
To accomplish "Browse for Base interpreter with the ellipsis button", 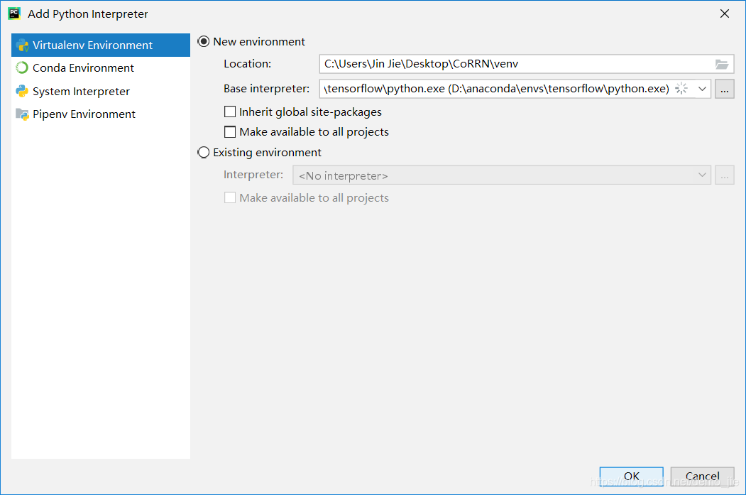I will (725, 89).
